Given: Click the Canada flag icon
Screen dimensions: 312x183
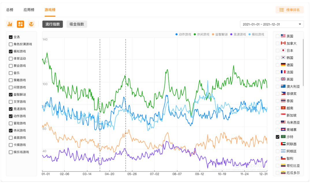Looking at the screenshot, I should point(283,43).
